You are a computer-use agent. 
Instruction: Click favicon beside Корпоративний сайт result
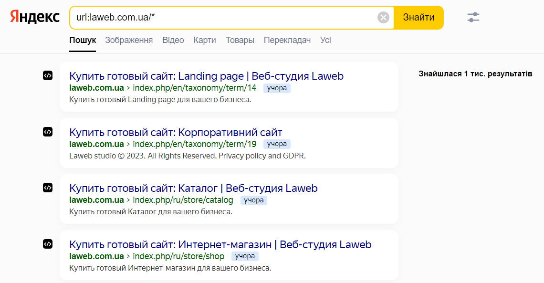[x=48, y=132]
